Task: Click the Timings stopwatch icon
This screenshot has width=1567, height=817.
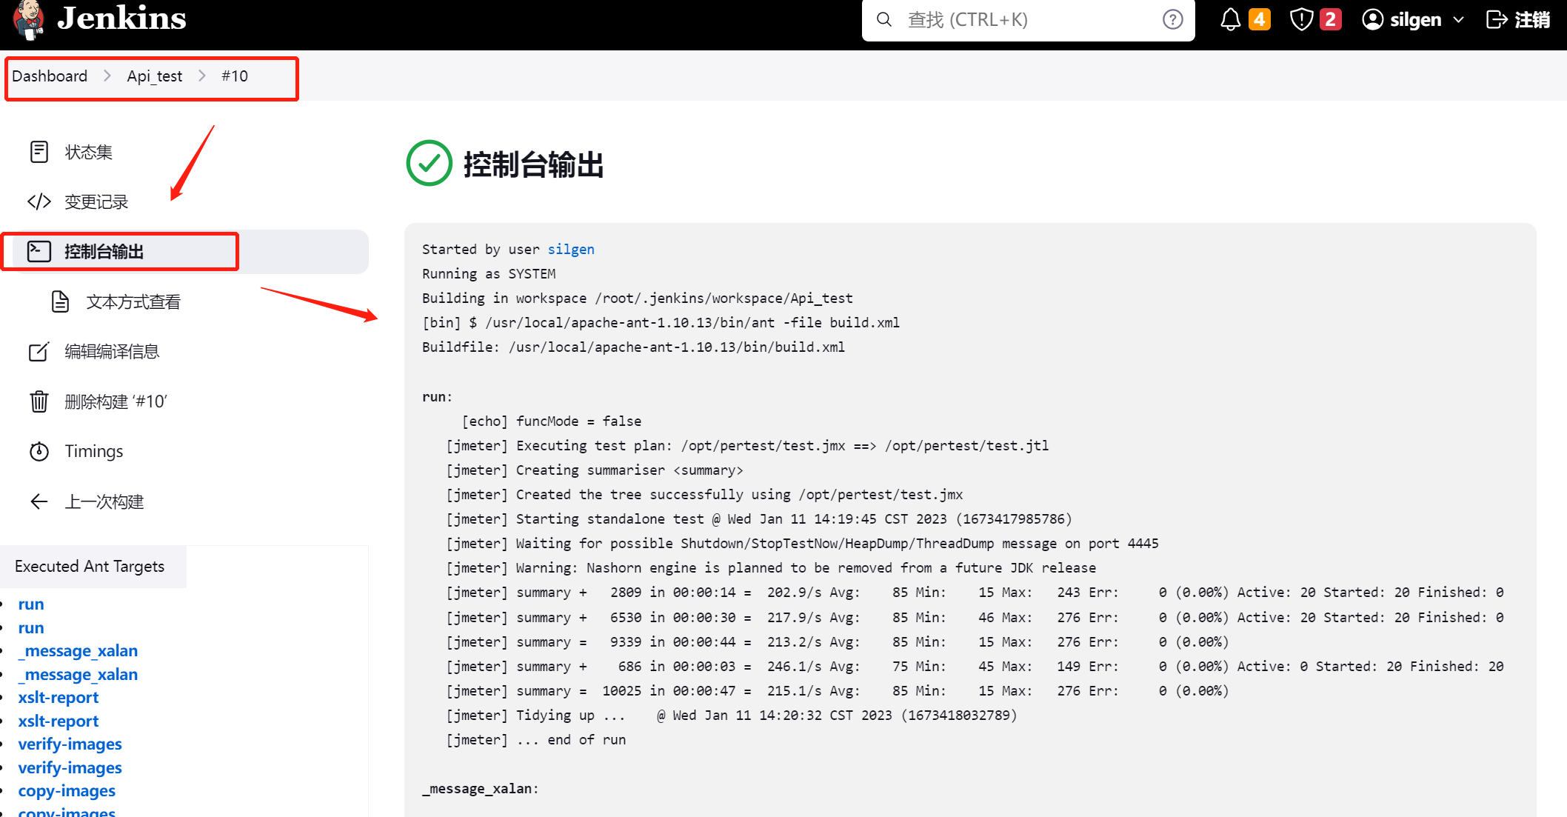Action: pyautogui.click(x=39, y=451)
